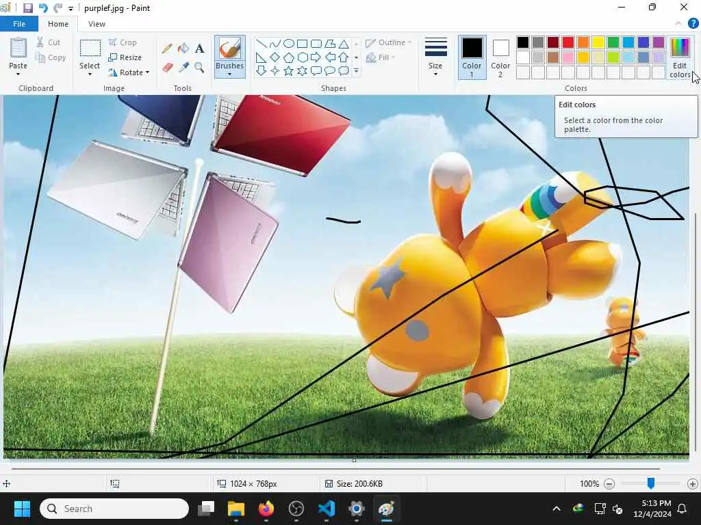Show hidden icons in system tray
This screenshot has height=525, width=701.
(557, 509)
